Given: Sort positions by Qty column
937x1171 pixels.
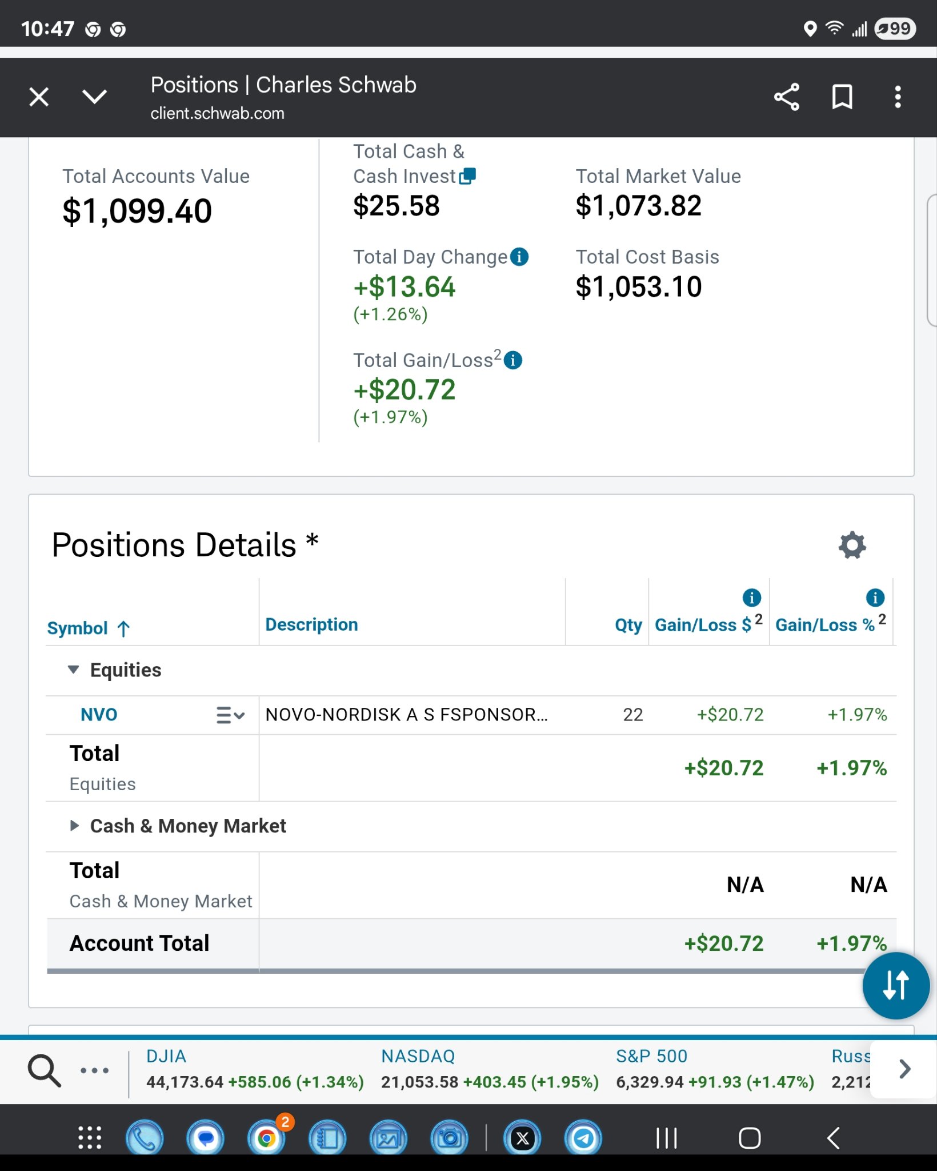Looking at the screenshot, I should point(628,625).
